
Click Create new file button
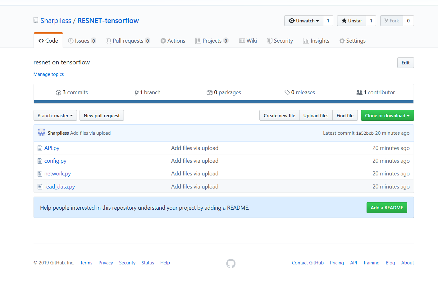[279, 115]
